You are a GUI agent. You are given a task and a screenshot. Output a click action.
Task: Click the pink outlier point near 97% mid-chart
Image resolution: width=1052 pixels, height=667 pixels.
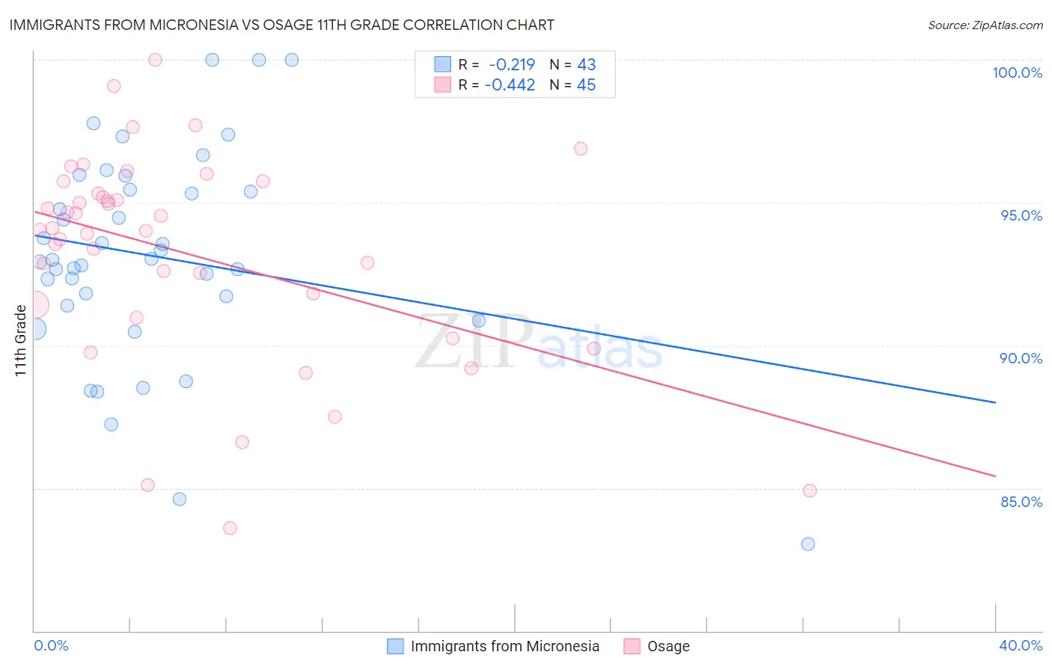(x=581, y=149)
